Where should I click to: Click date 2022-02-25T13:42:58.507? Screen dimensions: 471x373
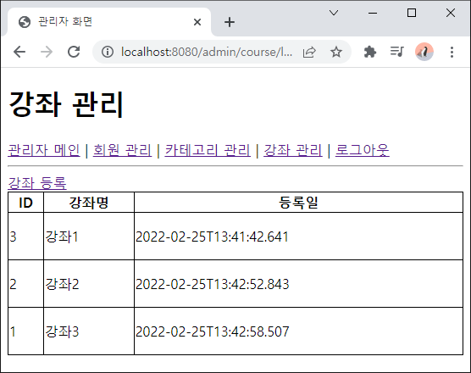pyautogui.click(x=212, y=331)
